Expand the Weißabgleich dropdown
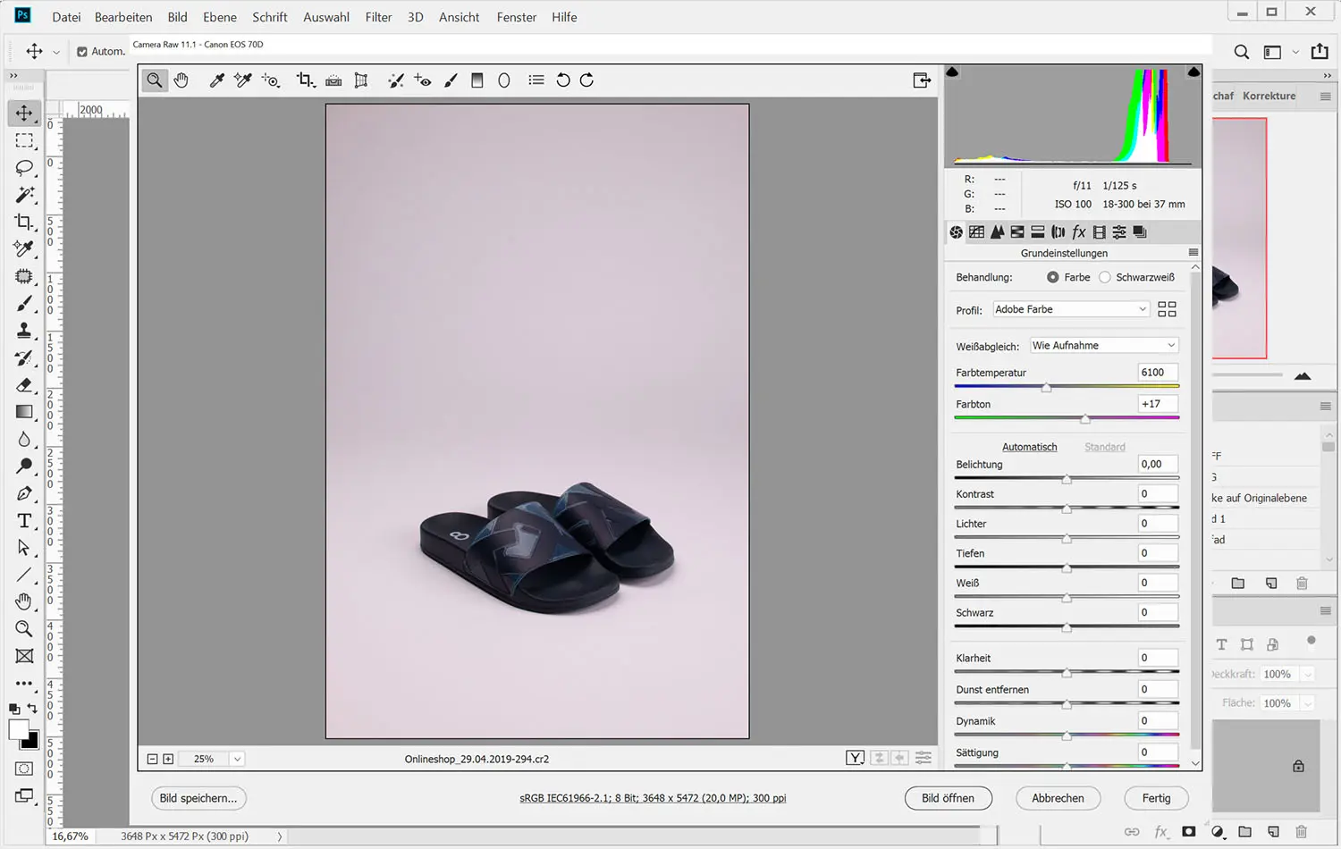Image resolution: width=1341 pixels, height=849 pixels. (x=1103, y=346)
